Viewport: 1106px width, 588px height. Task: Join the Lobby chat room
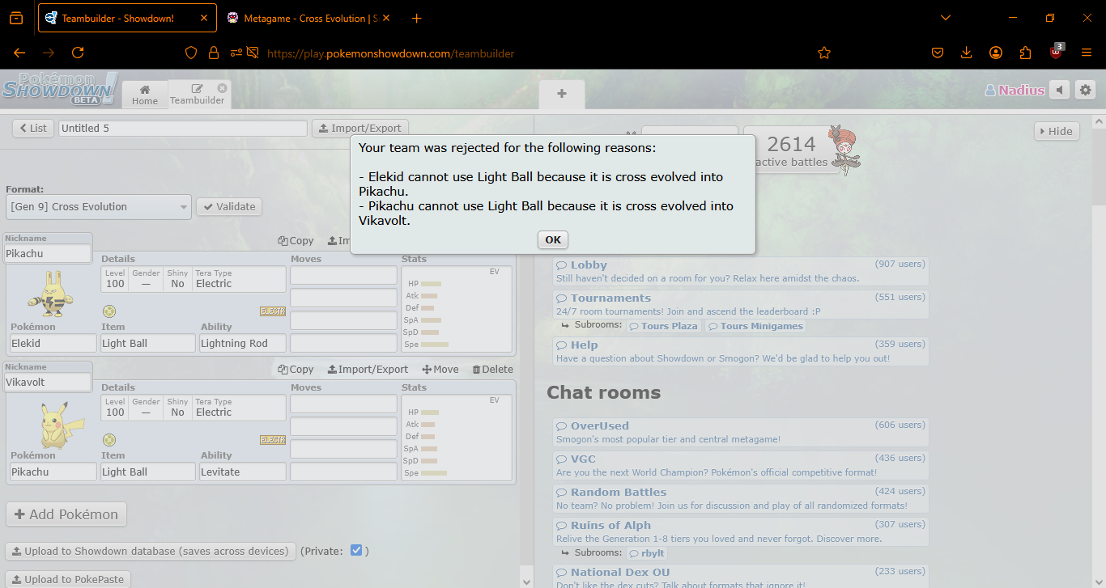click(x=741, y=271)
